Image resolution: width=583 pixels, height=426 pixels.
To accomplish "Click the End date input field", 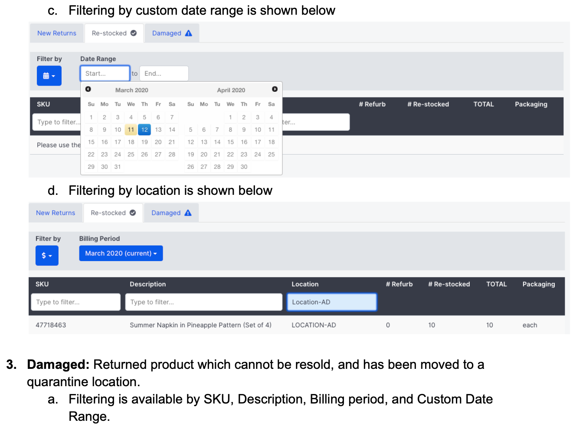I will pos(164,73).
